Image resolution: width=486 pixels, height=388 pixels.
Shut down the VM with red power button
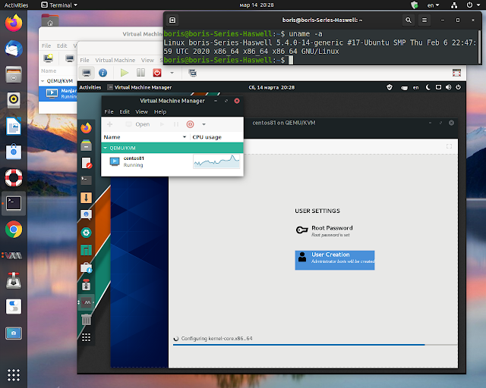click(x=157, y=73)
